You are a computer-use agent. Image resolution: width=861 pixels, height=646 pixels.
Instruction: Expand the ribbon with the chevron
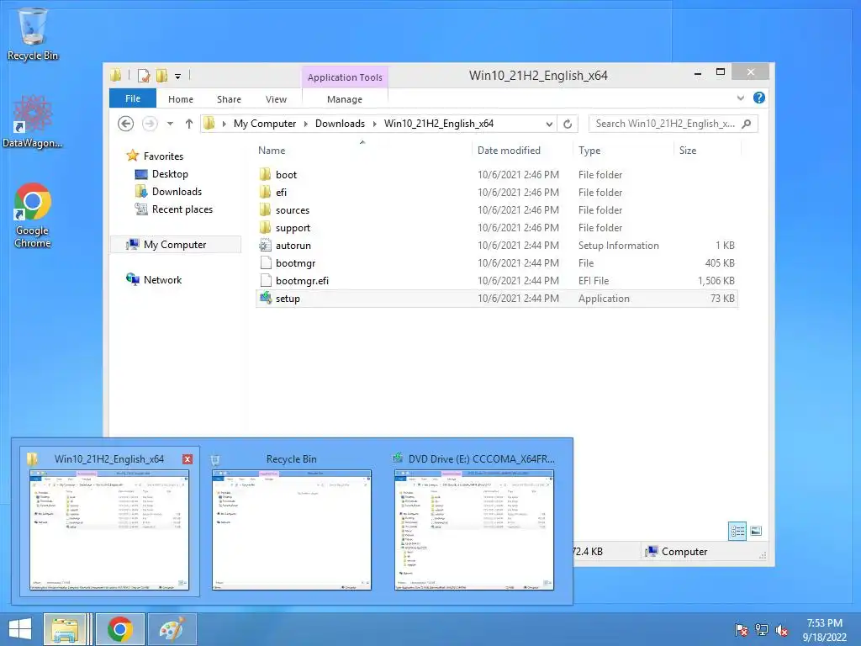(741, 98)
